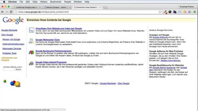
Task: Open the Window menu
Action: coord(78,2)
